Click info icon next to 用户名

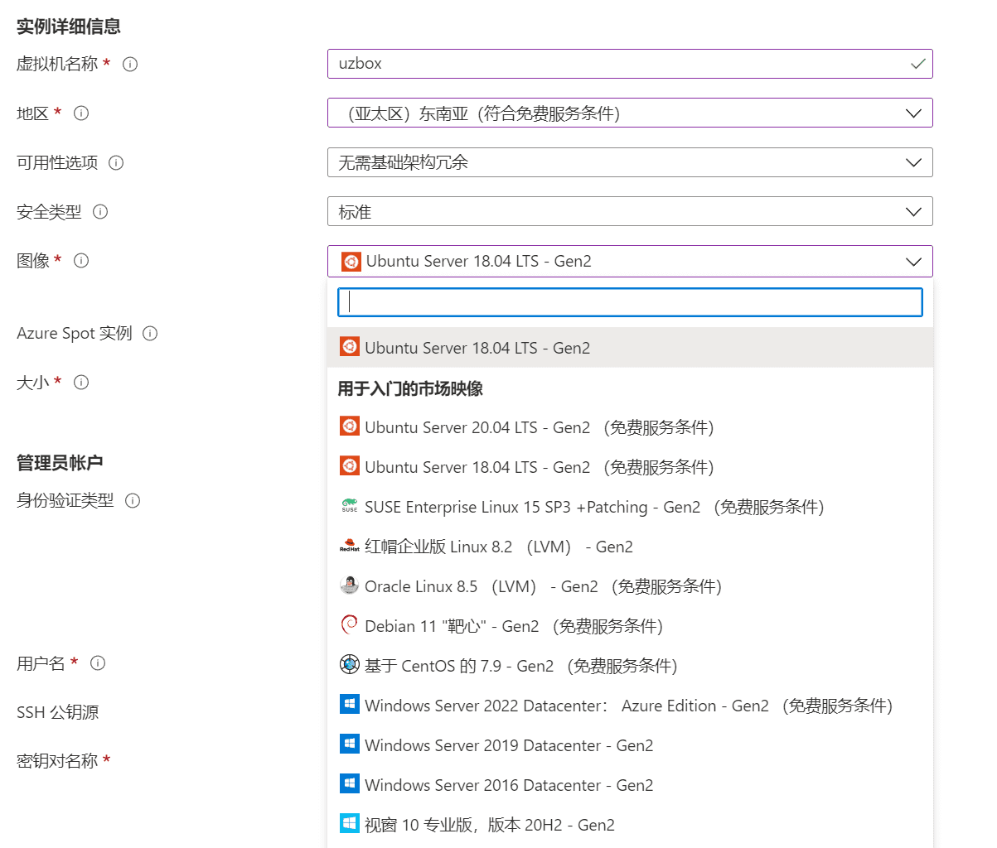pos(98,663)
